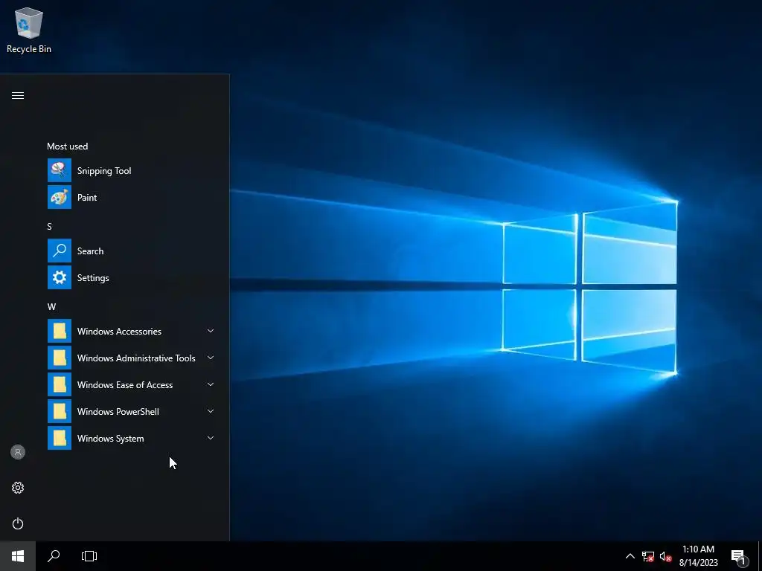Image resolution: width=762 pixels, height=571 pixels.
Task: Close the Start menu via Windows logo button
Action: click(18, 556)
